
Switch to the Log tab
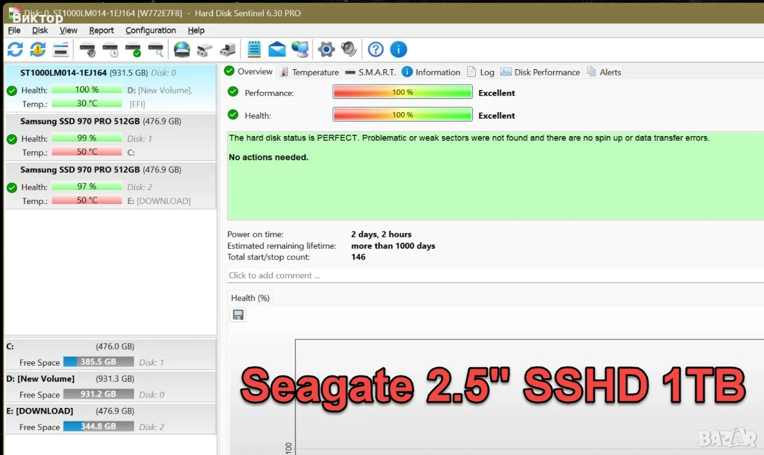480,72
